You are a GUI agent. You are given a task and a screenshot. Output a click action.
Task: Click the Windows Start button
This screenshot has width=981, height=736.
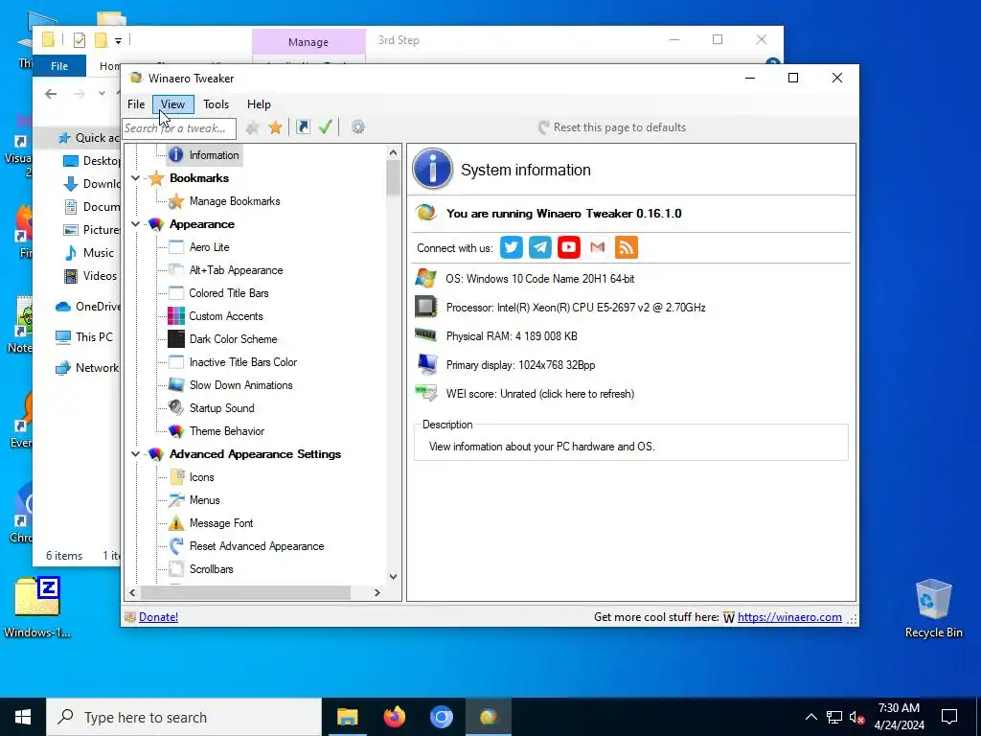click(x=23, y=717)
